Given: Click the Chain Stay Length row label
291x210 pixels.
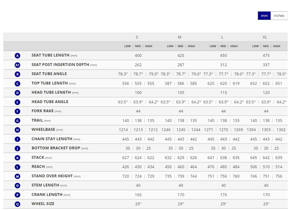Looking at the screenshot, I should pos(52,139).
